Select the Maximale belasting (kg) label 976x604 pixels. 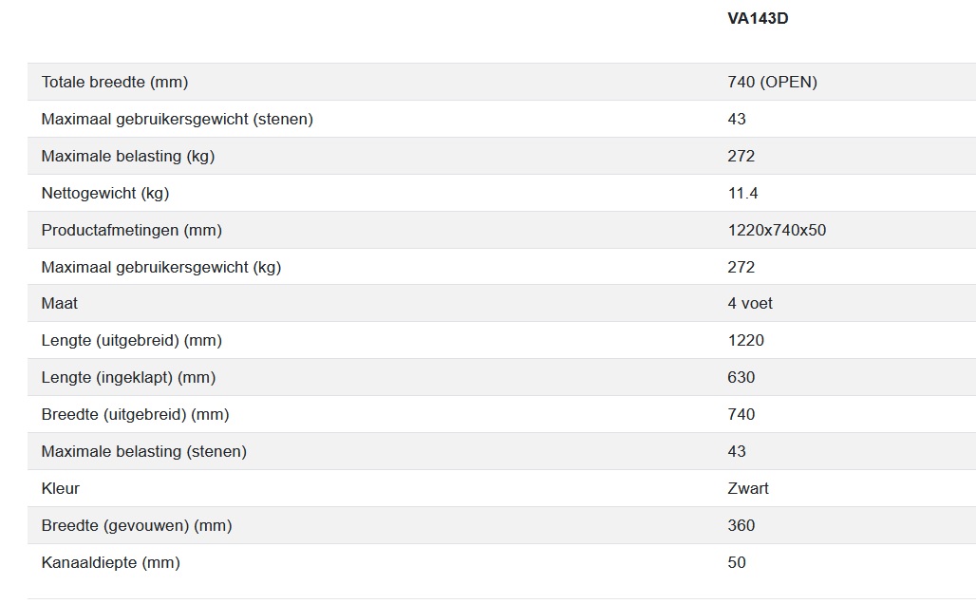pyautogui.click(x=127, y=156)
